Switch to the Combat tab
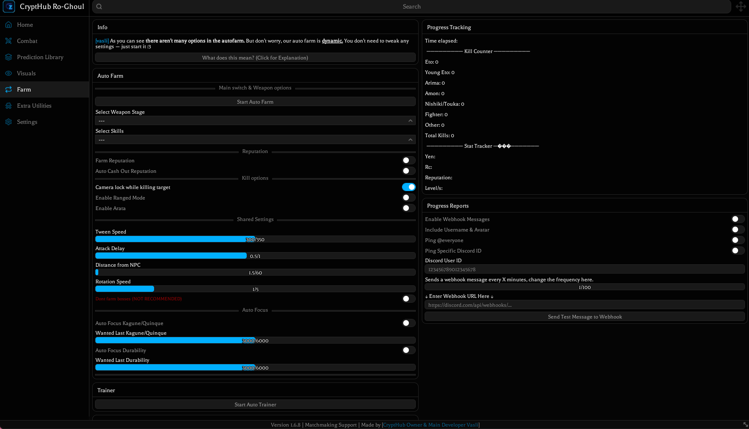 44,41
